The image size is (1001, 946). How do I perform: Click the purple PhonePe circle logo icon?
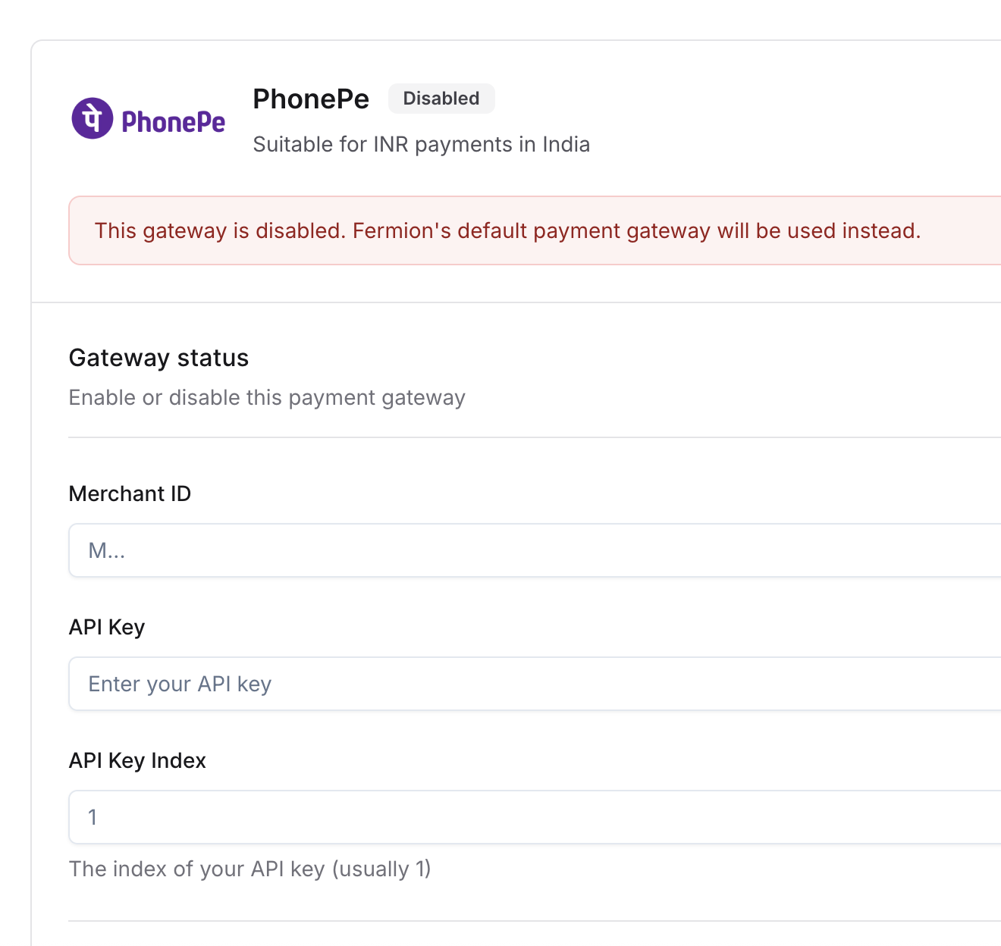pos(92,119)
